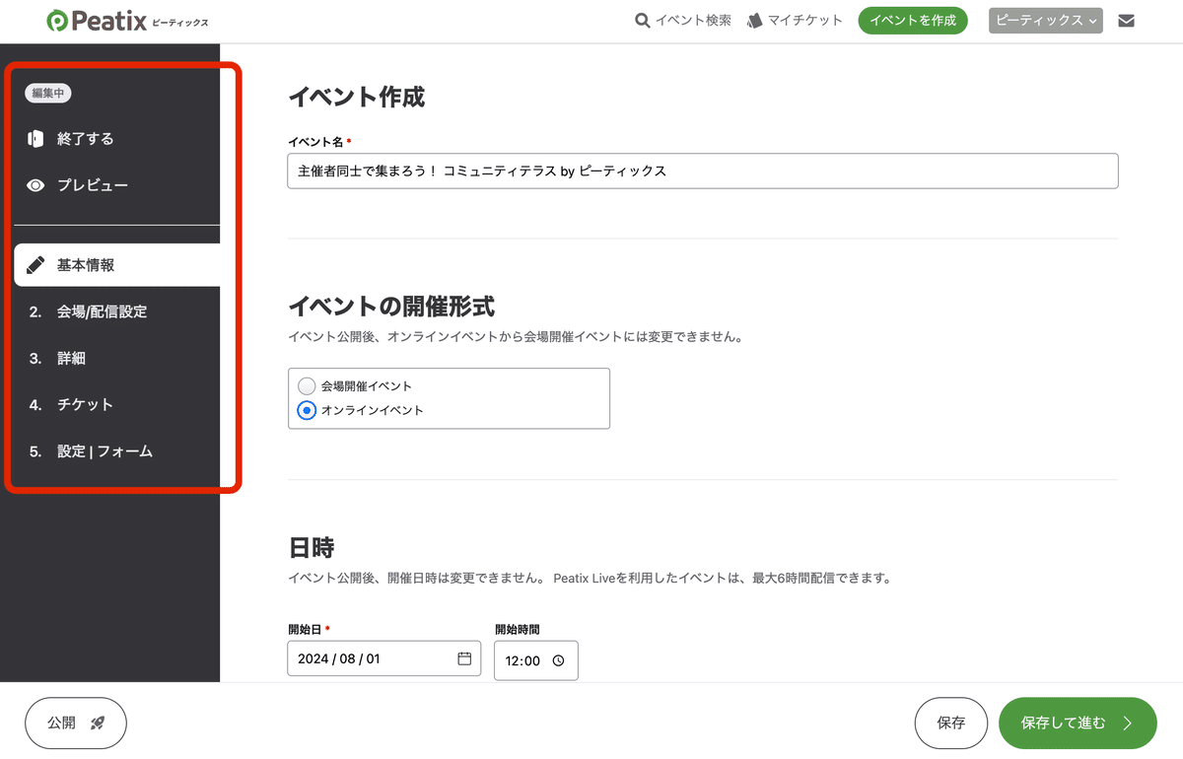Click the 保存 button at the bottom
Image resolution: width=1183 pixels, height=759 pixels.
950,723
